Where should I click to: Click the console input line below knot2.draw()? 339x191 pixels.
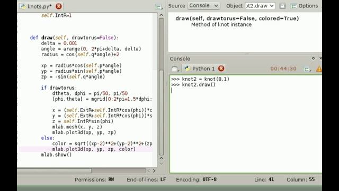click(246, 90)
